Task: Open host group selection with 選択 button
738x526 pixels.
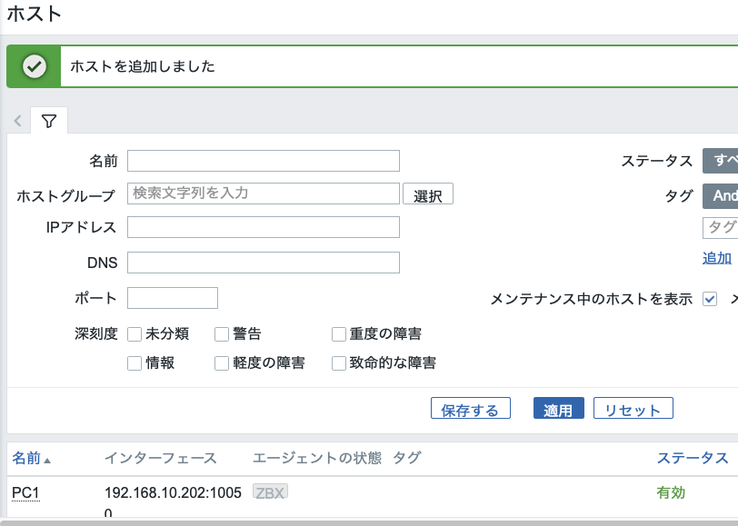Action: point(427,194)
